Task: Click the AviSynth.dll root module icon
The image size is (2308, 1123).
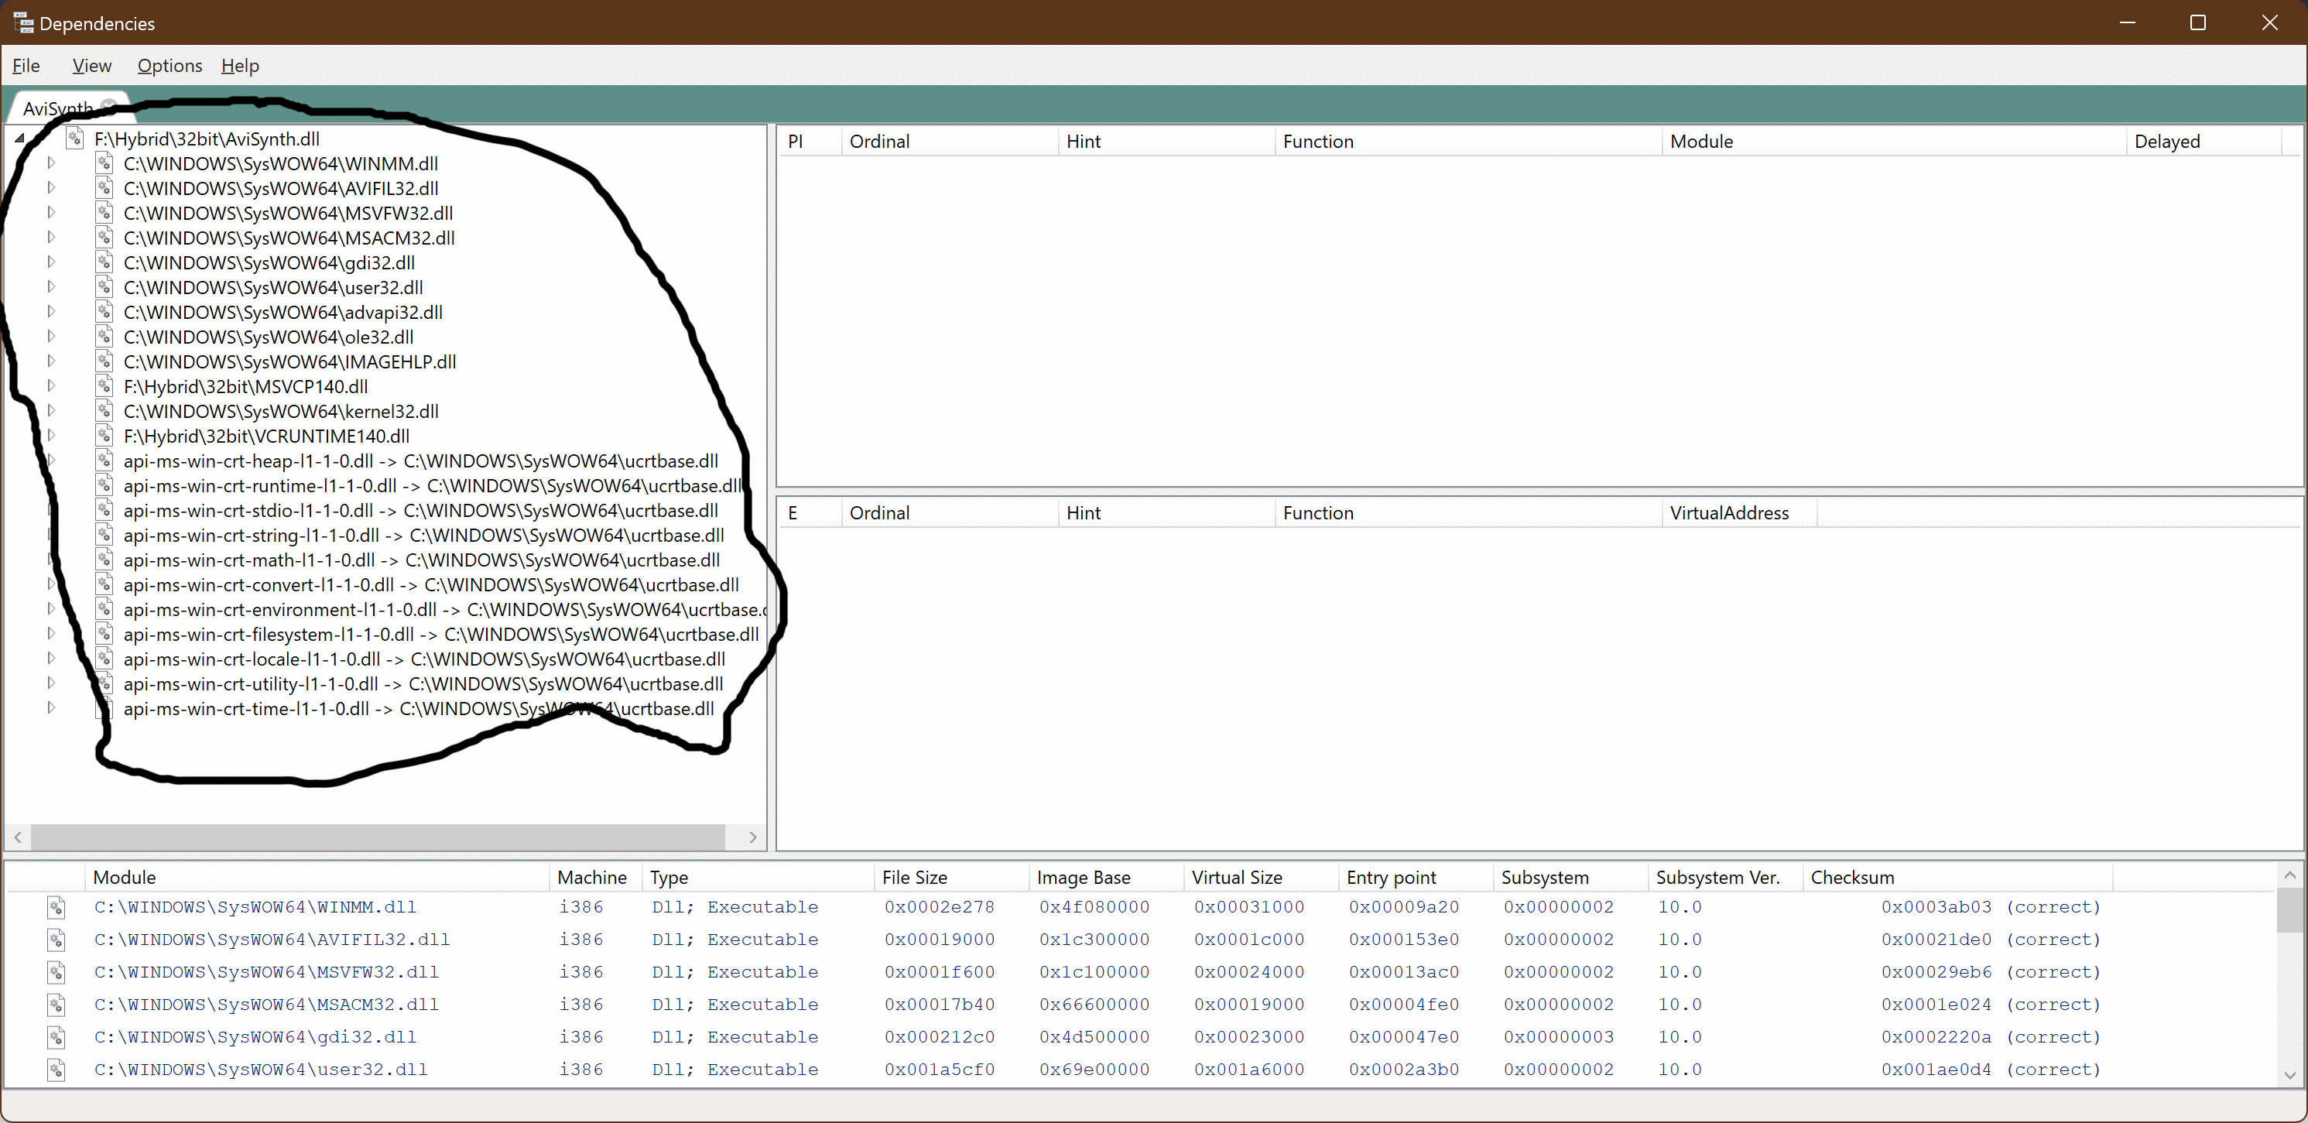Action: point(75,139)
